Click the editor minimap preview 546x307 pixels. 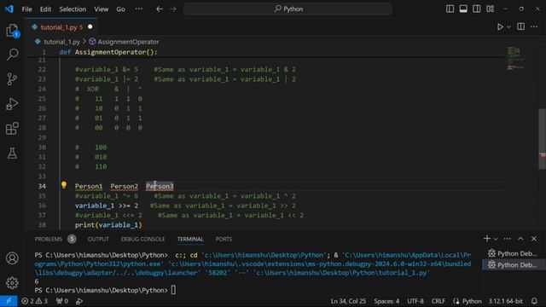click(x=515, y=59)
